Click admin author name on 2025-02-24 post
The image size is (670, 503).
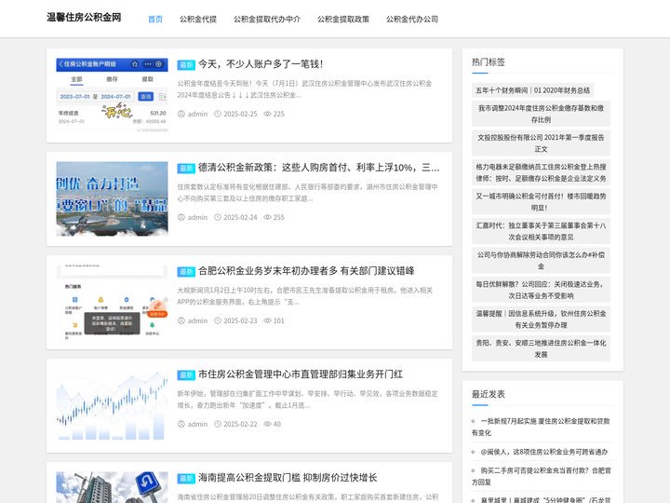[x=197, y=217]
